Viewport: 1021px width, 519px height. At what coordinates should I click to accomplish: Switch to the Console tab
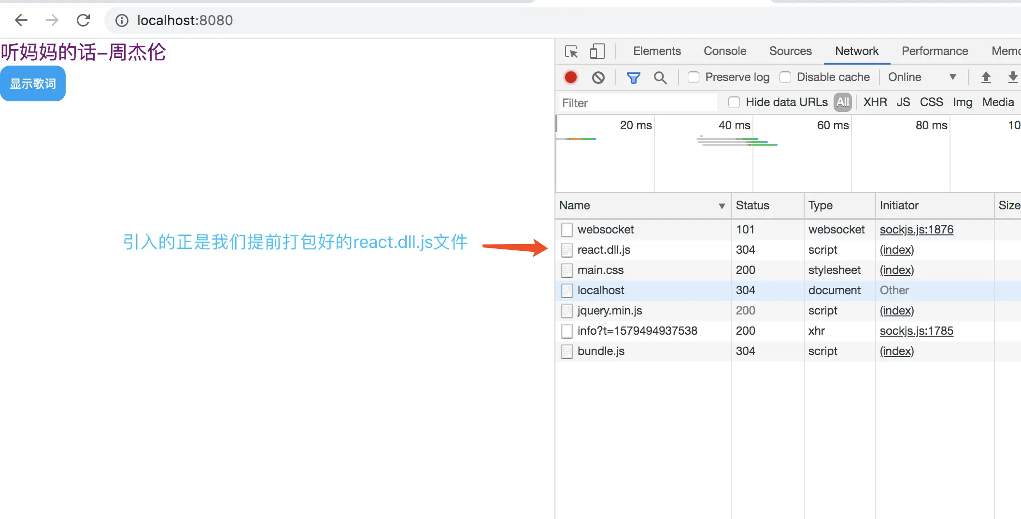725,51
